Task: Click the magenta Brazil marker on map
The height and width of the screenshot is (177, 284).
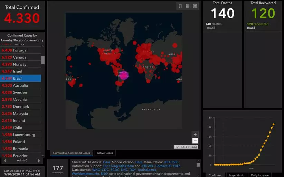Action: tap(124, 75)
